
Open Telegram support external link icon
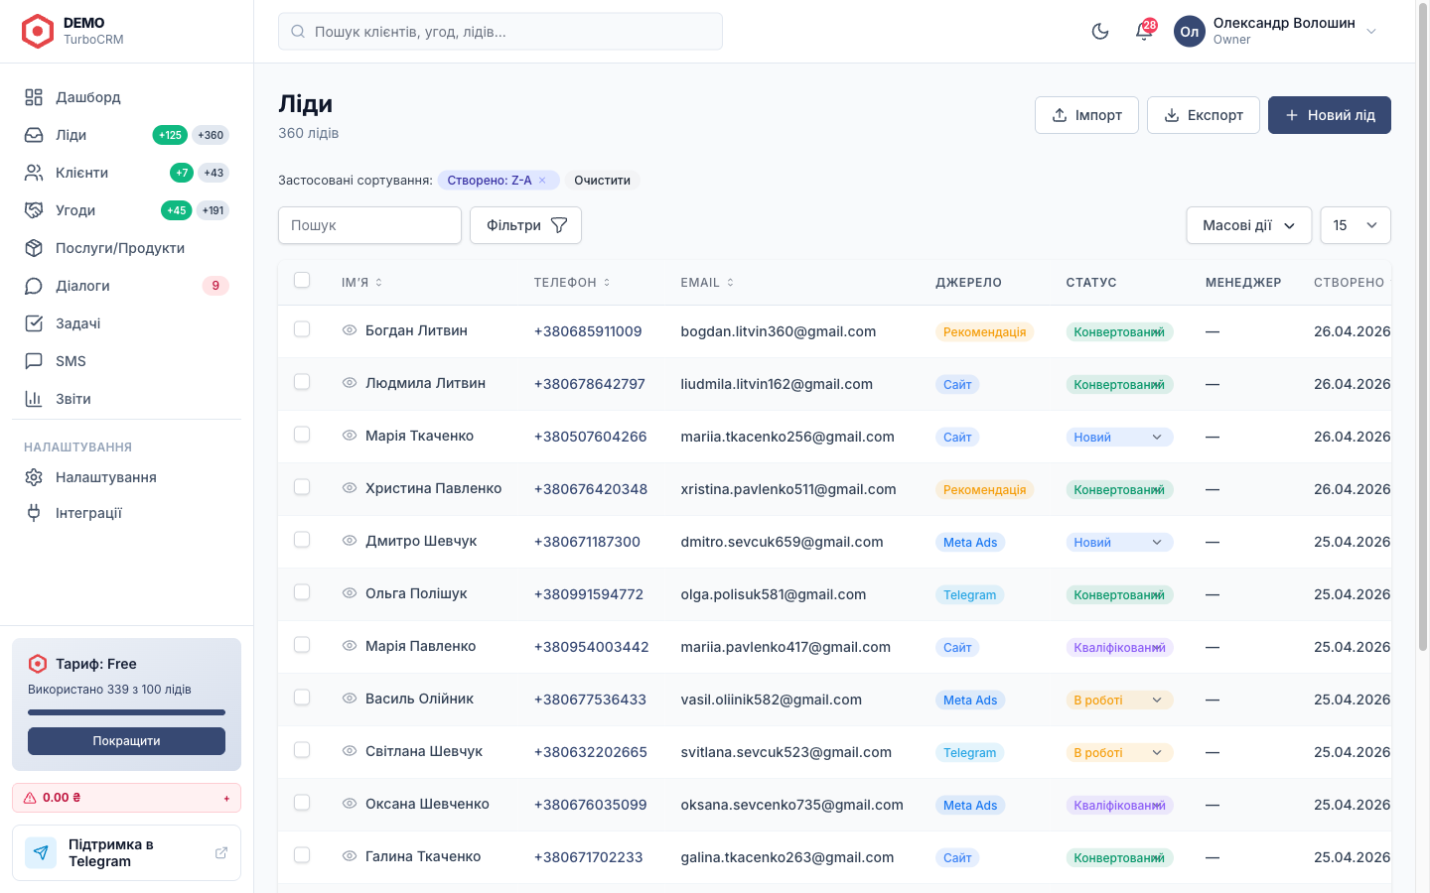click(221, 853)
